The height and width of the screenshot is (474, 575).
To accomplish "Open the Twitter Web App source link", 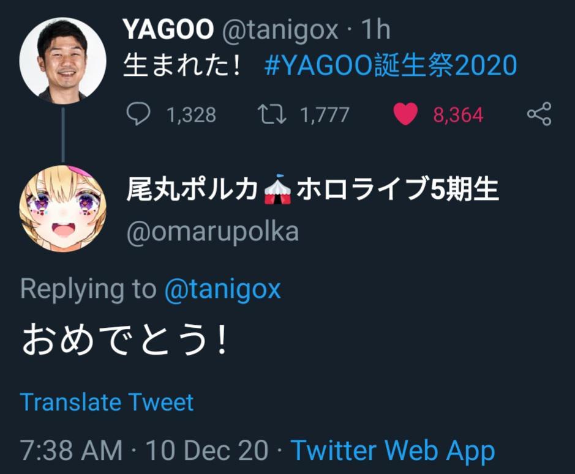I will pyautogui.click(x=393, y=450).
